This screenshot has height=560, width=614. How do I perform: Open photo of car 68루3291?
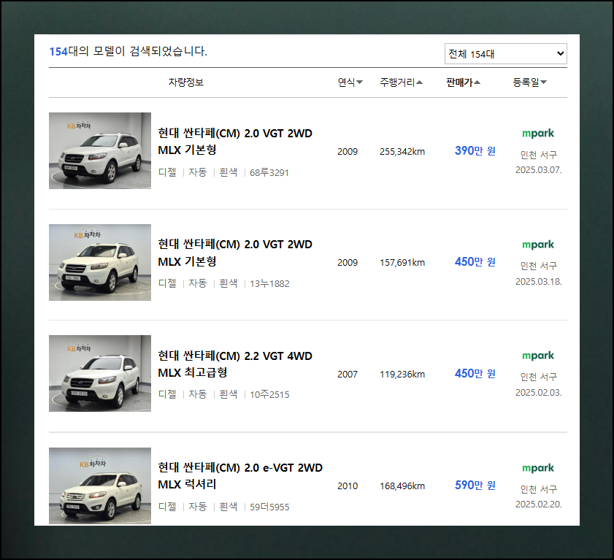(x=100, y=150)
